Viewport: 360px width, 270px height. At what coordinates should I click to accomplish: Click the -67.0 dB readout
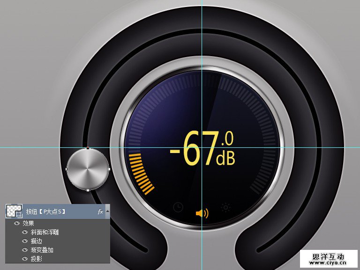(202, 150)
